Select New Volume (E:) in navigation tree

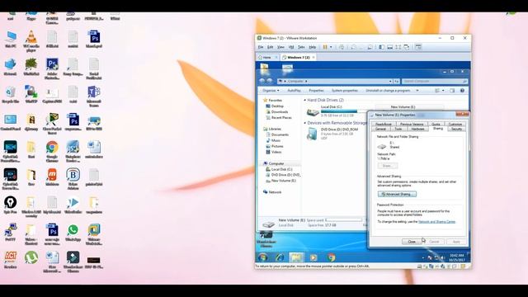tap(280, 181)
